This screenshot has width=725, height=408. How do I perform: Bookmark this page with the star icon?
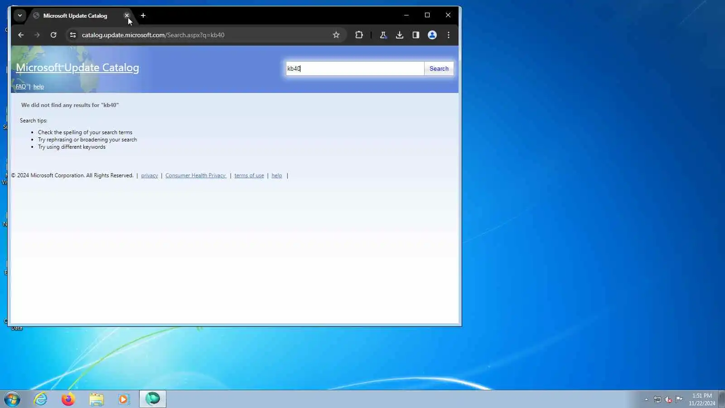coord(336,35)
